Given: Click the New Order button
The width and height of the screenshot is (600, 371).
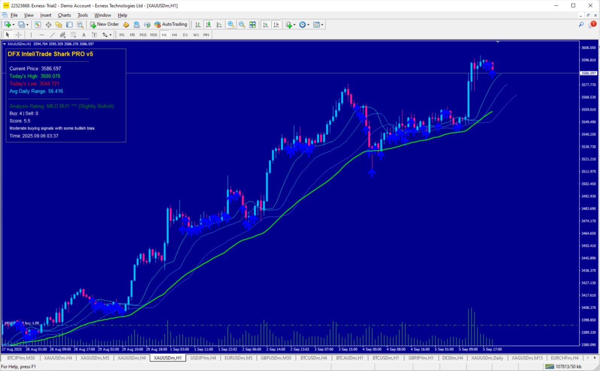Looking at the screenshot, I should click(x=105, y=24).
